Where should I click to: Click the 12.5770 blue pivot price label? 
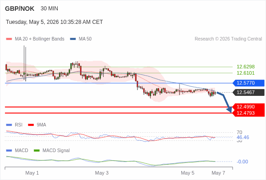pyautogui.click(x=248, y=83)
